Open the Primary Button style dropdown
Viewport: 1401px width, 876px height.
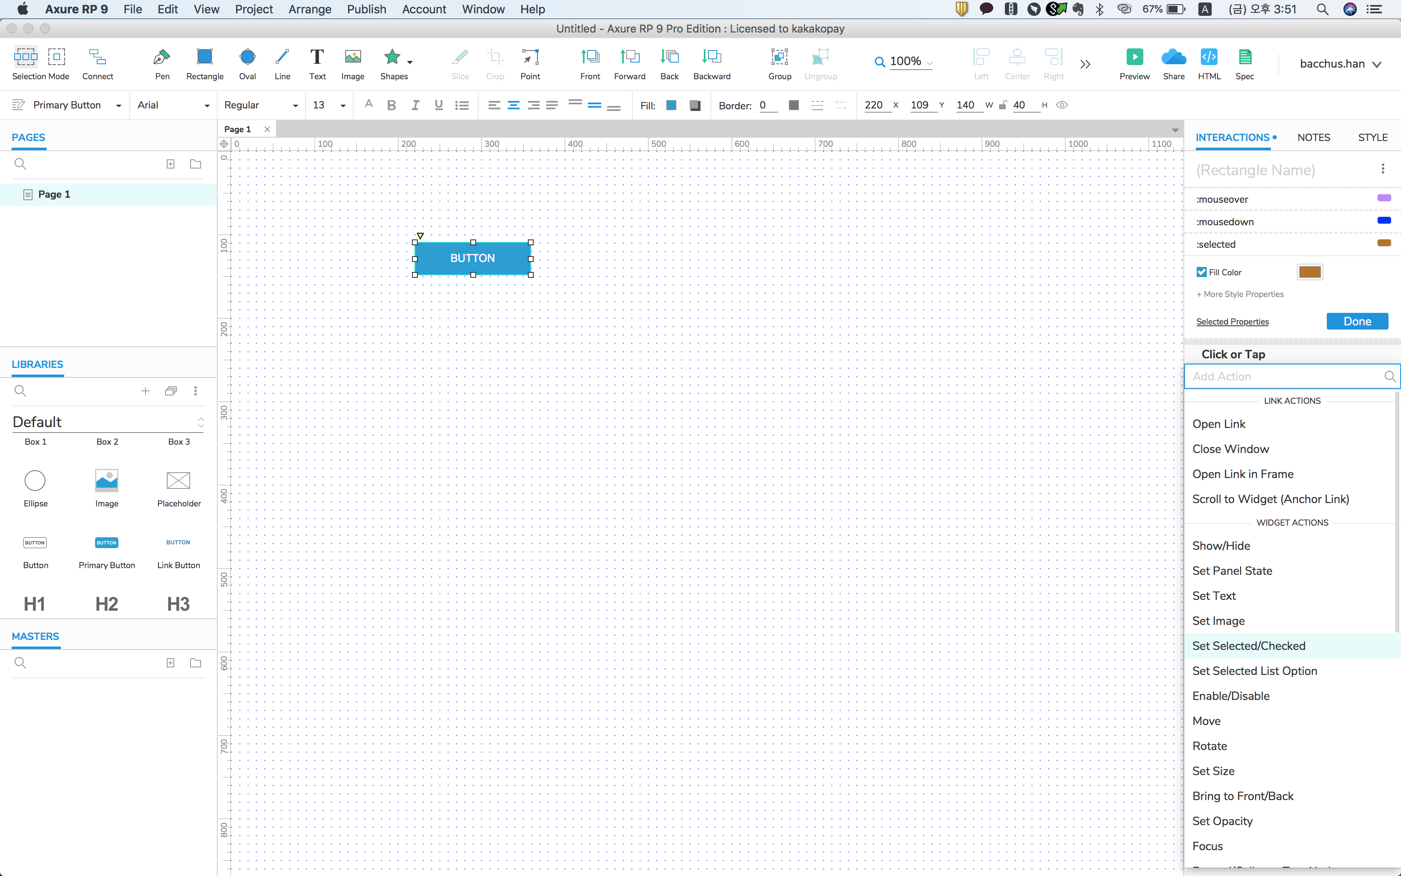coord(119,106)
